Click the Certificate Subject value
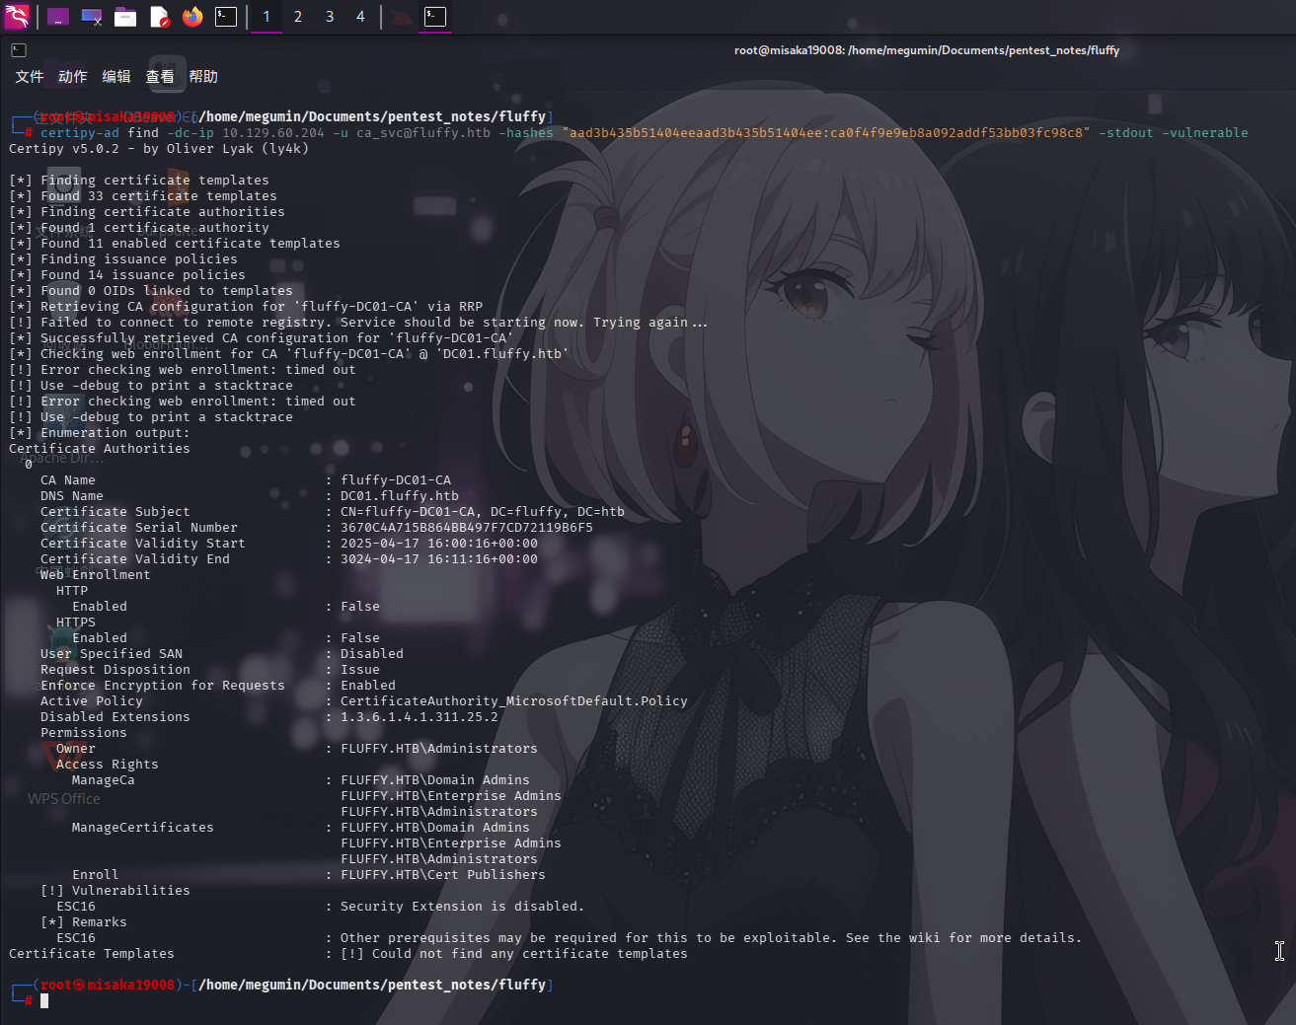 coord(483,512)
